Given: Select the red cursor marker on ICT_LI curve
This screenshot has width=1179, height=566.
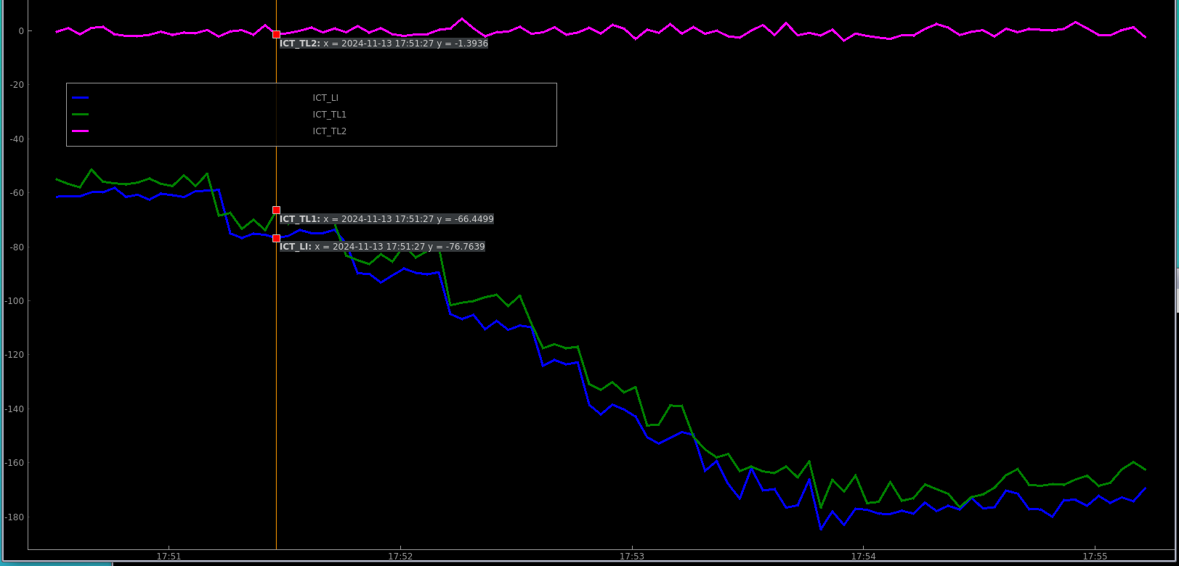Looking at the screenshot, I should point(276,238).
